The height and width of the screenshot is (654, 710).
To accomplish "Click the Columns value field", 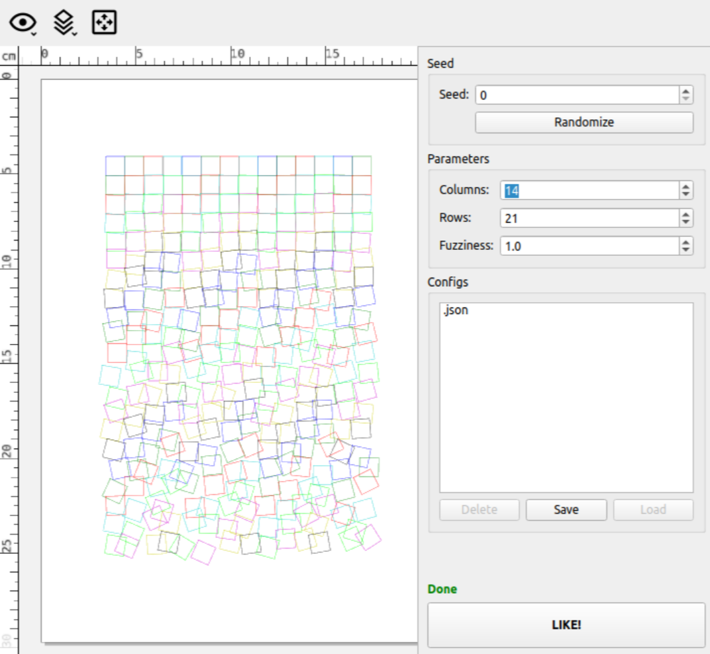I will (x=588, y=191).
